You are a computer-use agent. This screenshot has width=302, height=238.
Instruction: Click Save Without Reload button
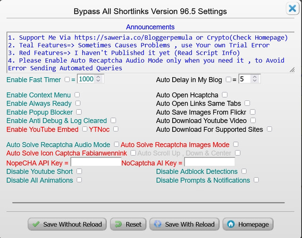tap(67, 224)
